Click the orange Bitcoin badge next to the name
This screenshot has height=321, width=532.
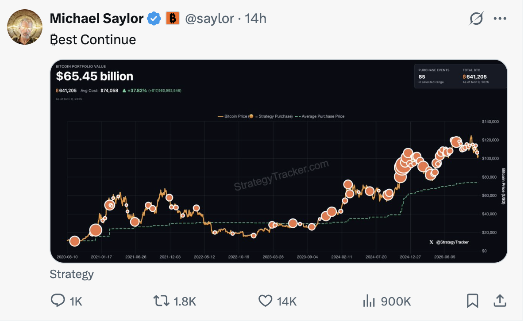pos(172,18)
